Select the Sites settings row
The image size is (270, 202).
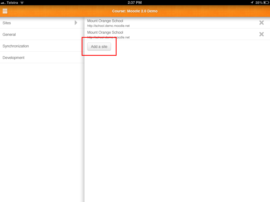(42, 23)
